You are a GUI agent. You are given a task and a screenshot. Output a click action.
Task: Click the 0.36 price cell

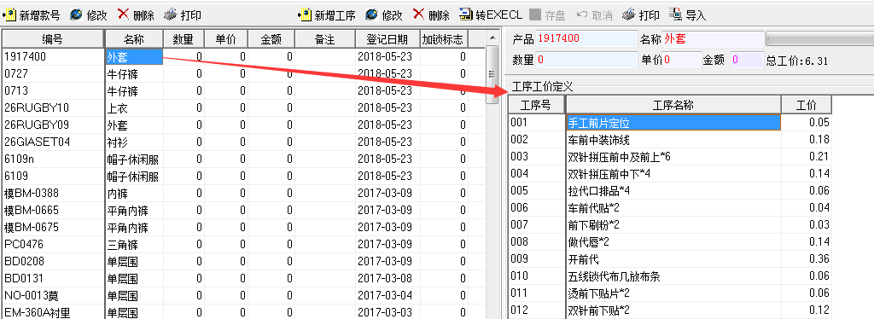806,259
